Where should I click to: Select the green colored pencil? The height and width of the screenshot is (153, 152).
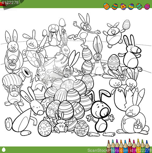[143, 146]
